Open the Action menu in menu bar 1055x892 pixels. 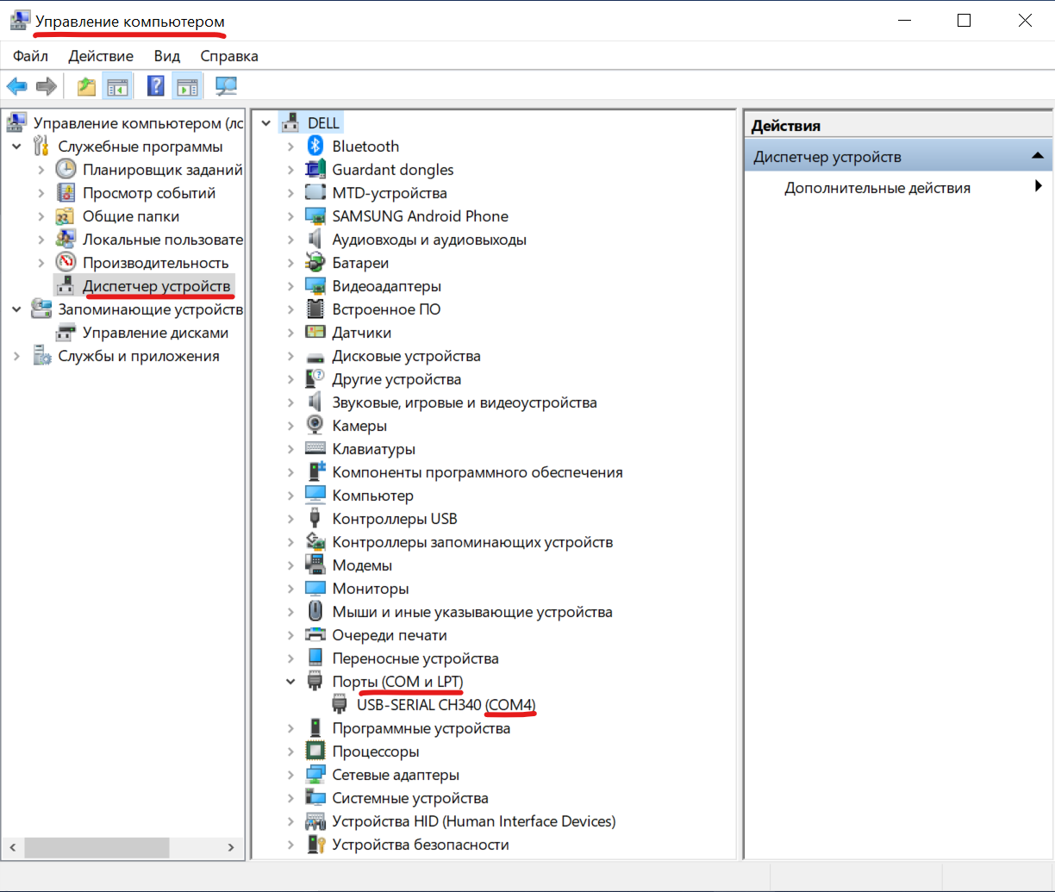[x=101, y=56]
